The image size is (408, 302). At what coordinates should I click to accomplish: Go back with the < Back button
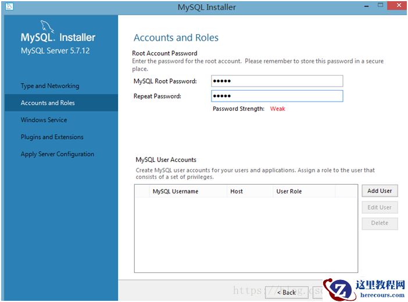coord(287,293)
